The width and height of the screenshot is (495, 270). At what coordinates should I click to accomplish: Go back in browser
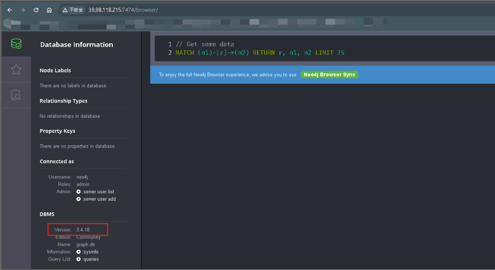(10, 10)
